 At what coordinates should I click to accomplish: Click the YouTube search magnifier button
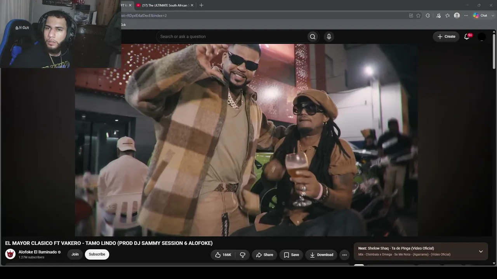pos(313,36)
